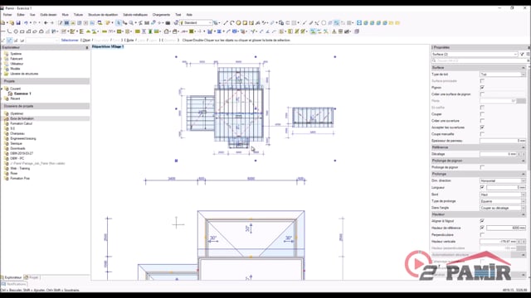Click the last icon in second toolbar row
This screenshot has height=298, width=531.
pos(357,31)
